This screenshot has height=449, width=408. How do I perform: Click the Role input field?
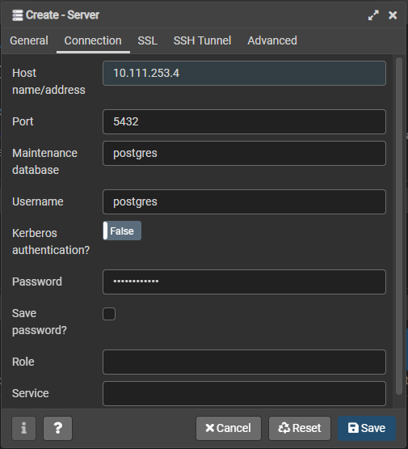(x=244, y=362)
